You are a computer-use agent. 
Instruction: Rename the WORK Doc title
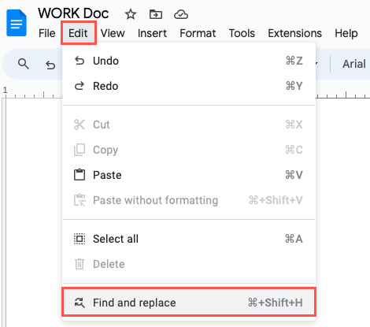tap(73, 13)
